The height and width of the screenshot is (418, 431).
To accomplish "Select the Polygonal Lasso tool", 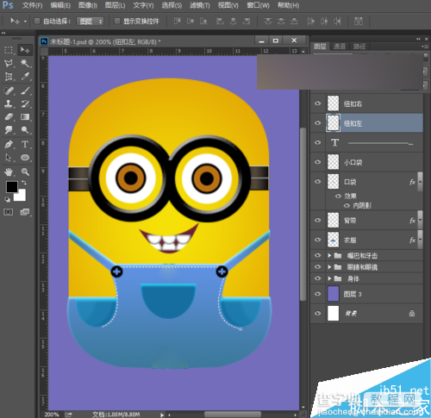I will pyautogui.click(x=9, y=63).
